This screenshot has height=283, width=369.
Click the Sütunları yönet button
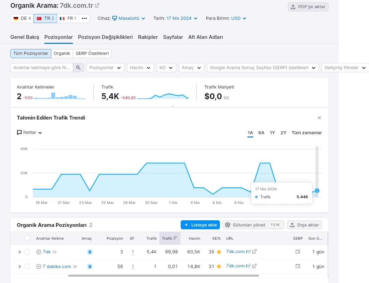pos(253,225)
